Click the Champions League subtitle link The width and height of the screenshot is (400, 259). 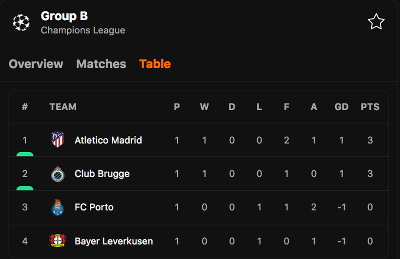coord(83,30)
